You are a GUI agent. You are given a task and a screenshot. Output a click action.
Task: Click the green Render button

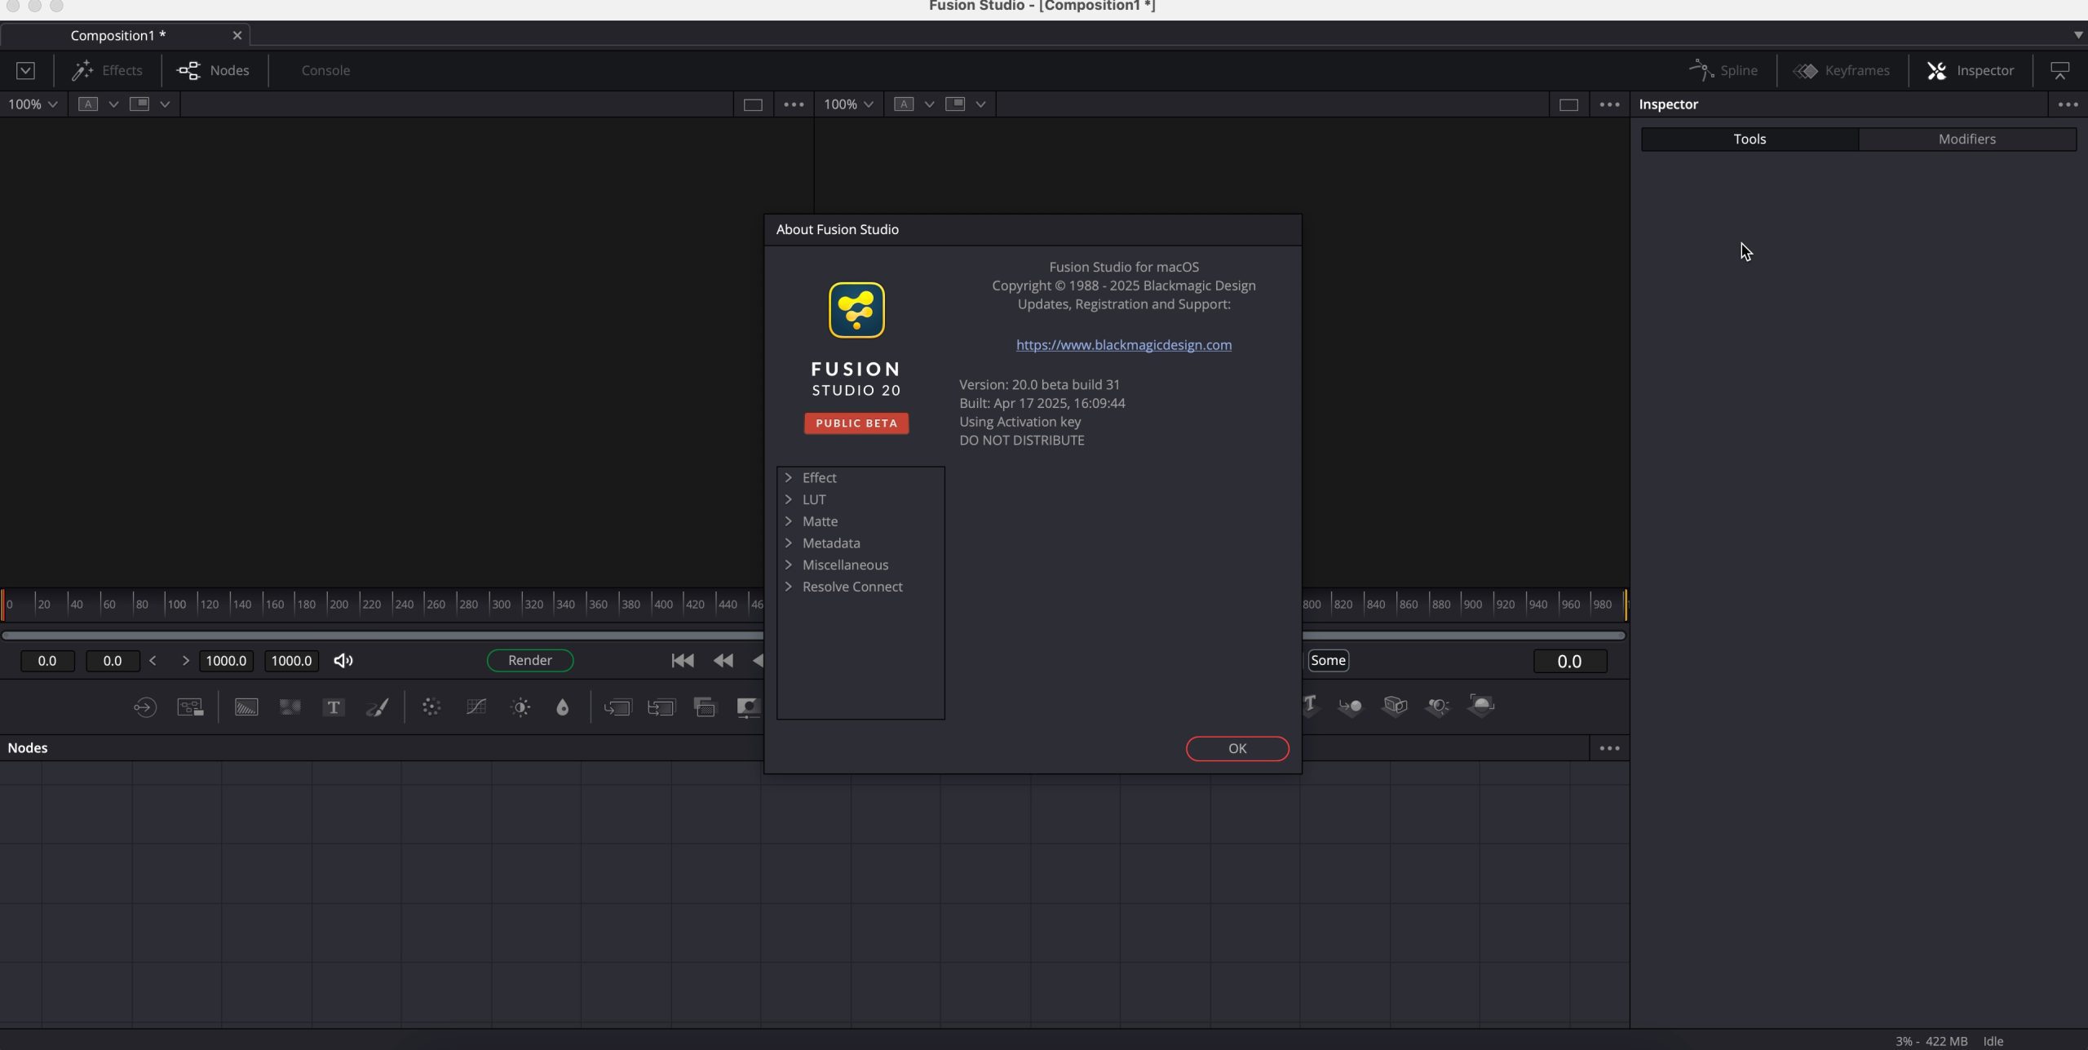[530, 660]
